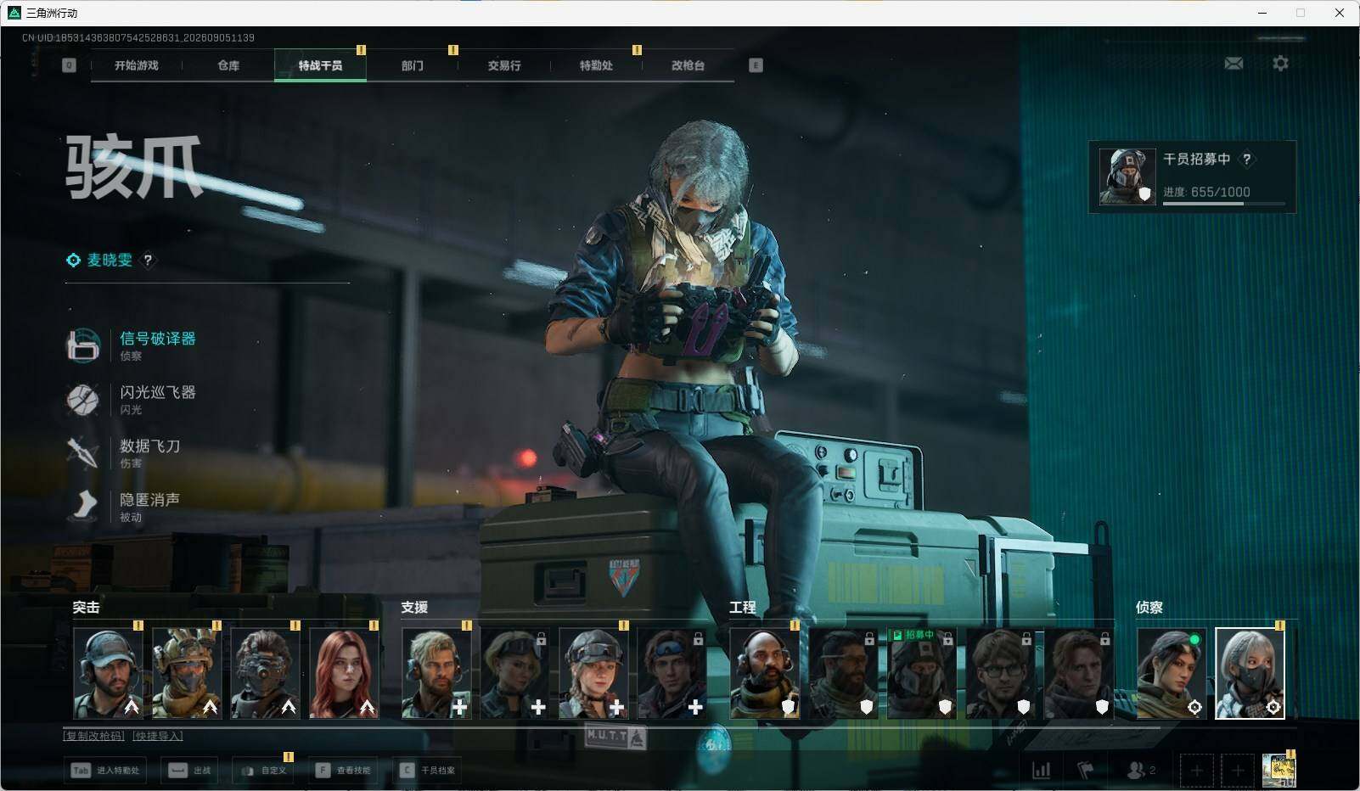The height and width of the screenshot is (791, 1360).
Task: Click the 三角洲行动 app icon in title bar
Action: pyautogui.click(x=14, y=13)
